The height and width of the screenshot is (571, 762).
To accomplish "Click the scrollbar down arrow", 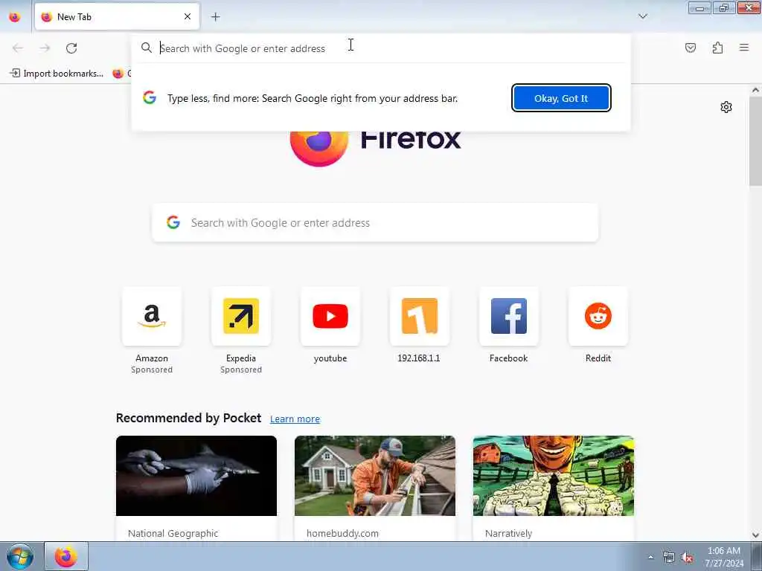I will (755, 535).
